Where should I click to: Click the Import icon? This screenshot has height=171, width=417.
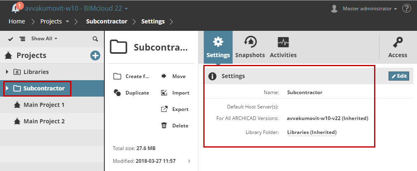[164, 92]
